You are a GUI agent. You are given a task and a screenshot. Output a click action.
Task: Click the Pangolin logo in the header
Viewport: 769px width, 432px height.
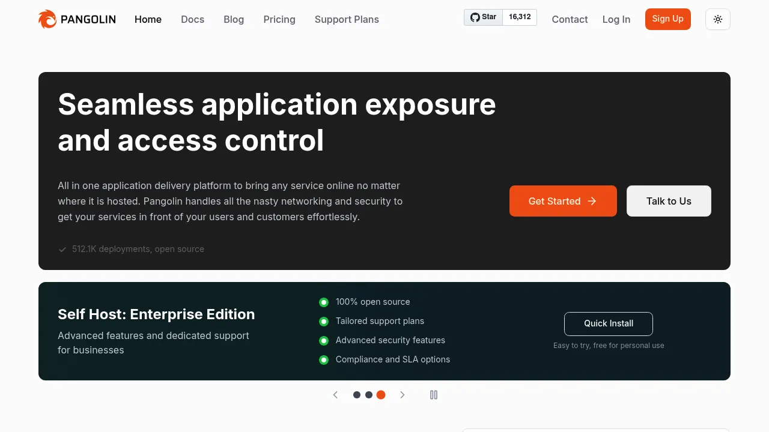click(77, 19)
